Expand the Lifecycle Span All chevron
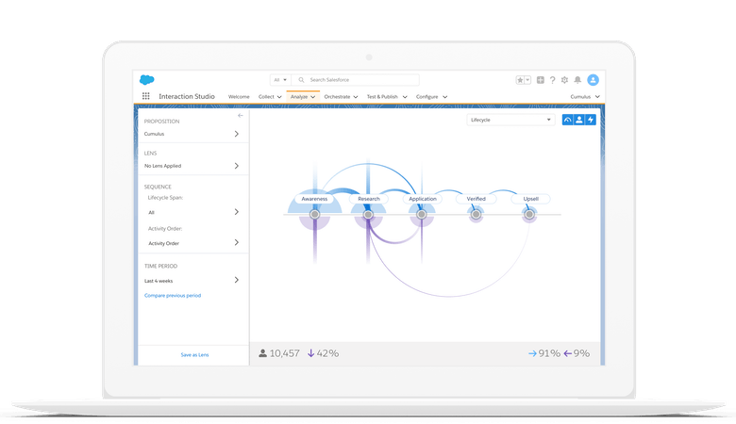The height and width of the screenshot is (424, 736). pyautogui.click(x=237, y=212)
